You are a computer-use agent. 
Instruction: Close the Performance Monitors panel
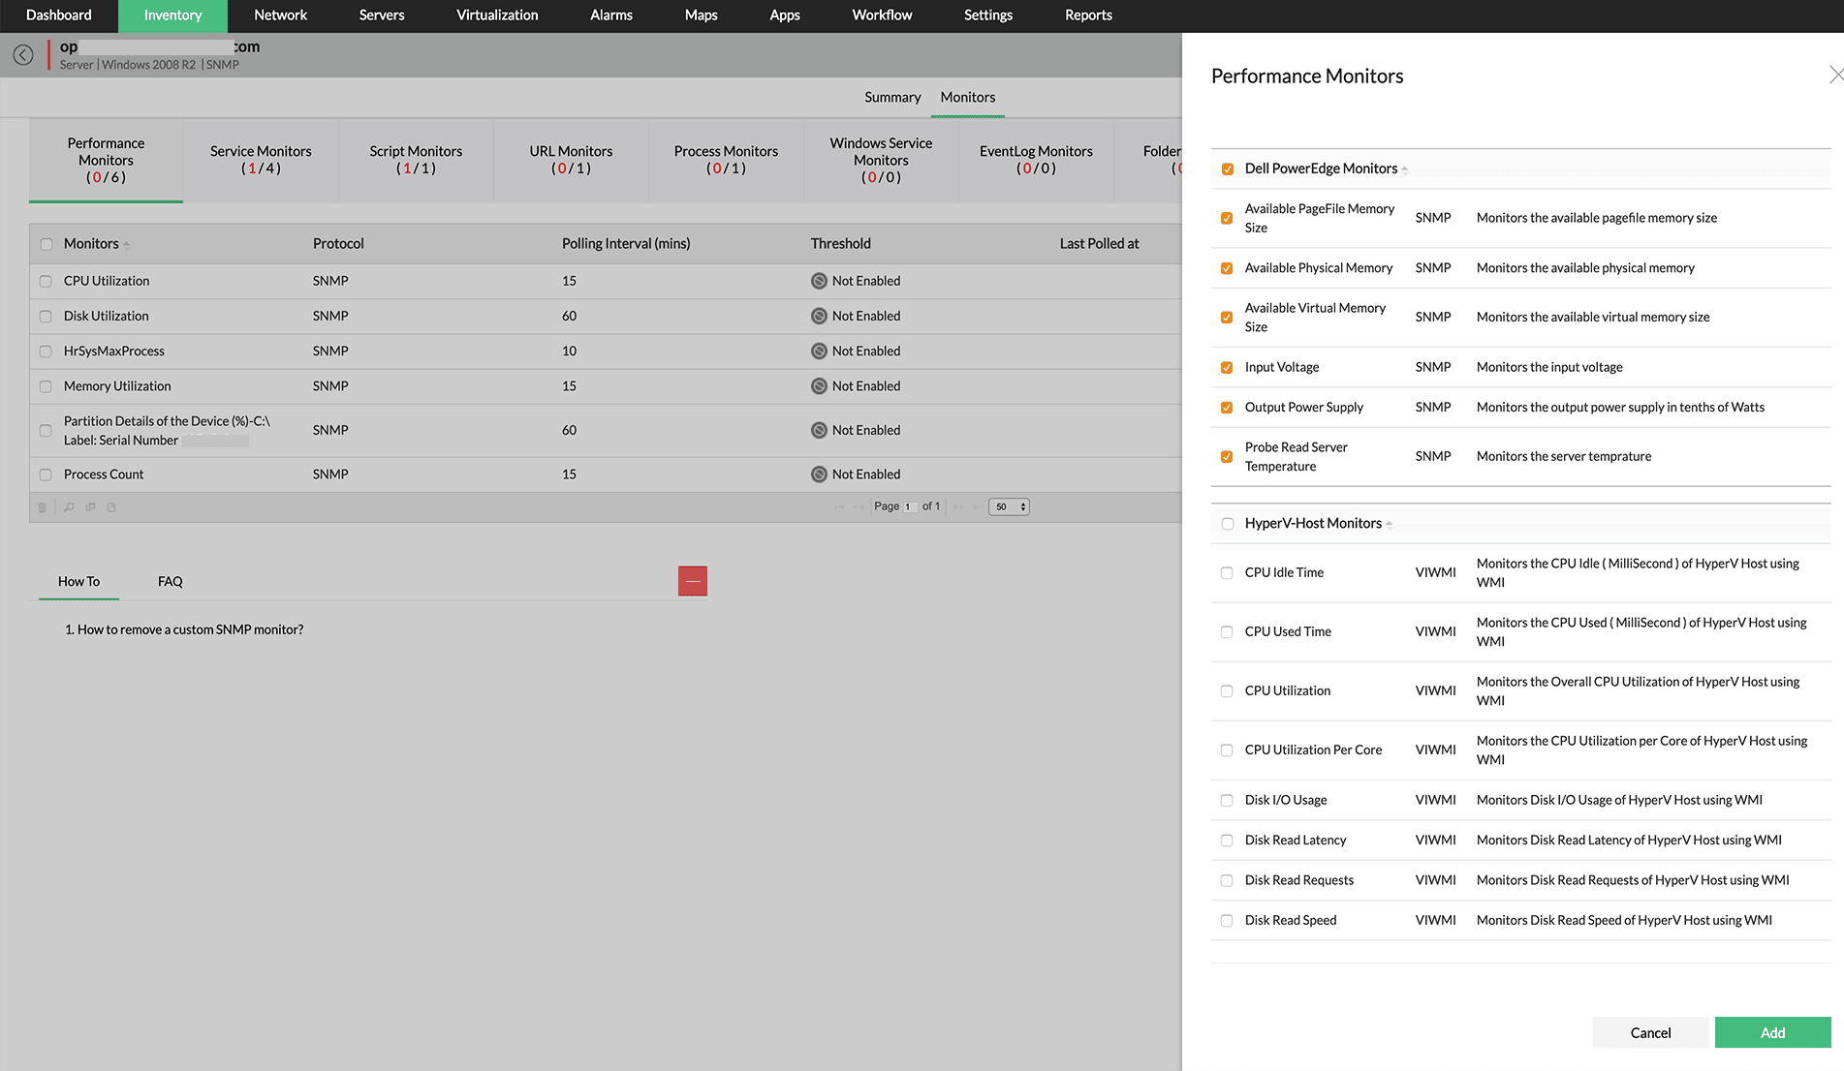pos(1834,76)
